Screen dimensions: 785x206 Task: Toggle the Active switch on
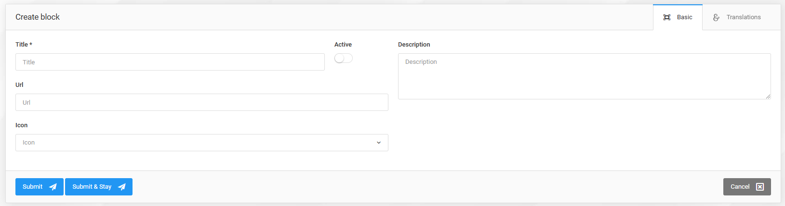click(x=344, y=58)
